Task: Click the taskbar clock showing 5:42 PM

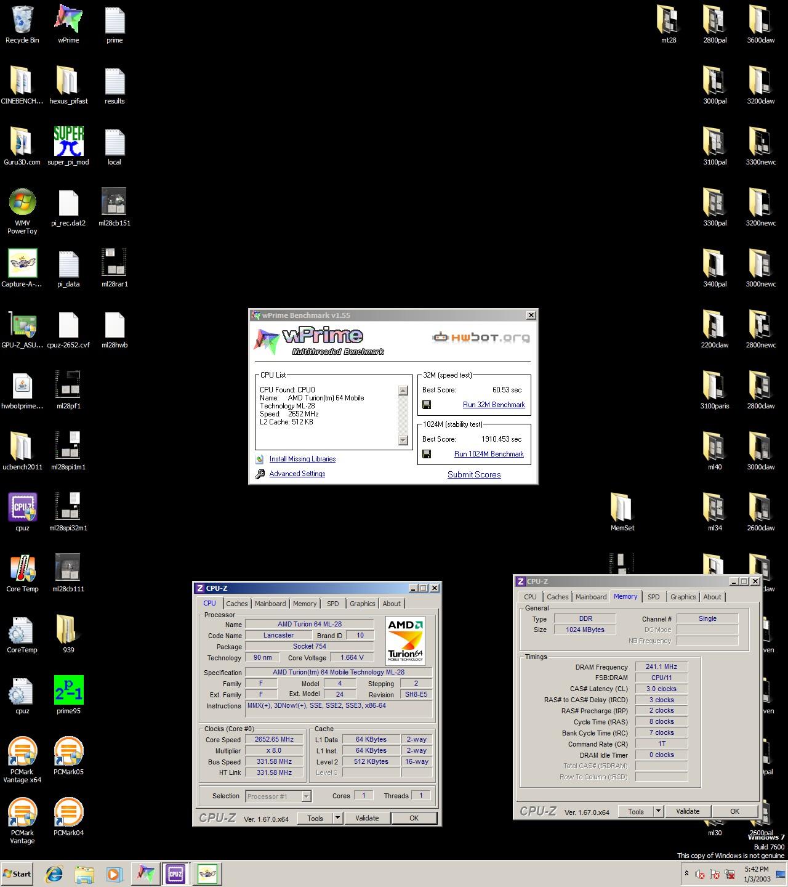Action: [x=757, y=873]
